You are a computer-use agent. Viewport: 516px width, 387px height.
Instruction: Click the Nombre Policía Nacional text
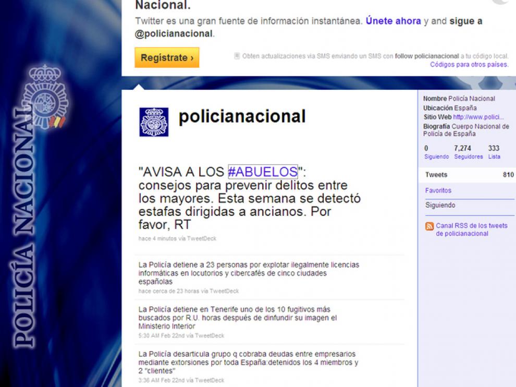point(459,99)
